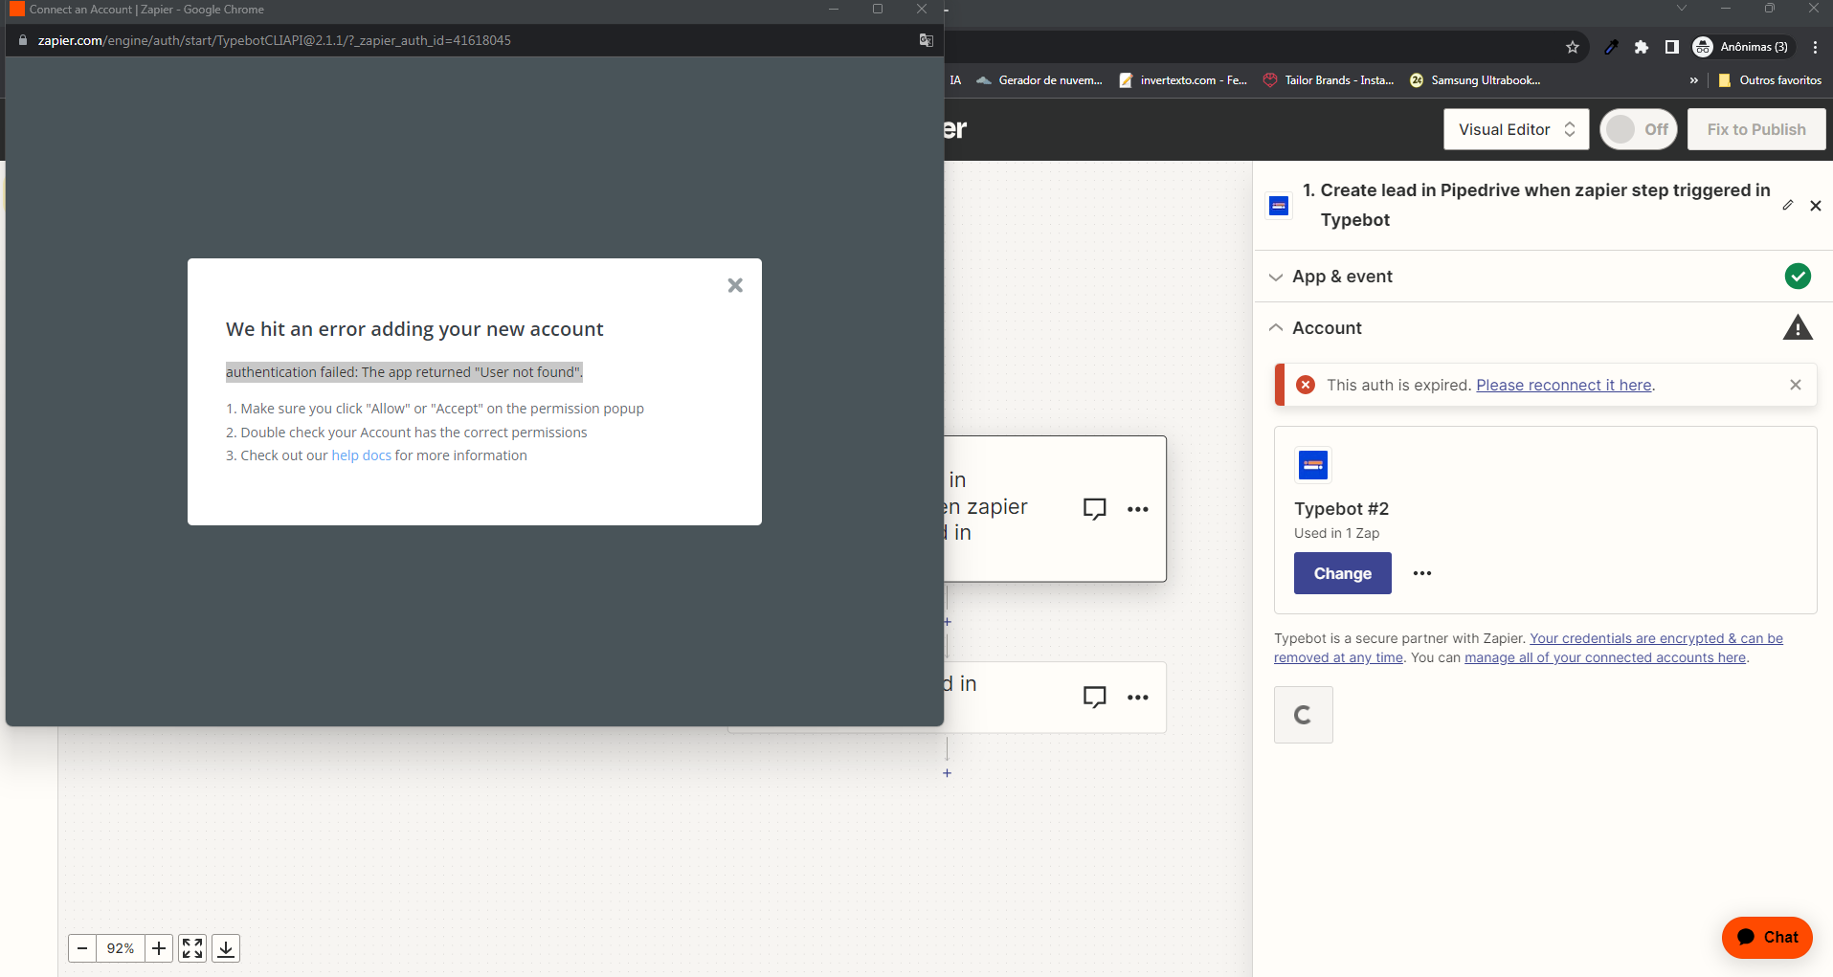1833x977 pixels.
Task: Fit canvas to view icon
Action: coord(192,948)
